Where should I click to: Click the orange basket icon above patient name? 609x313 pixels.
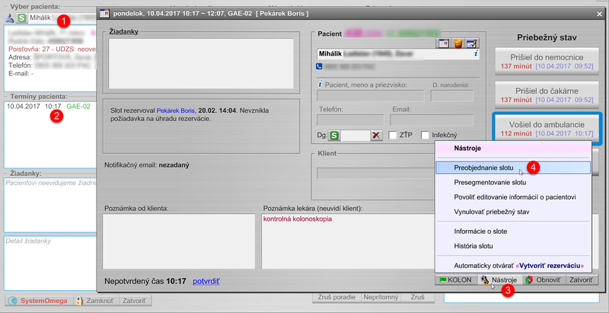point(458,43)
